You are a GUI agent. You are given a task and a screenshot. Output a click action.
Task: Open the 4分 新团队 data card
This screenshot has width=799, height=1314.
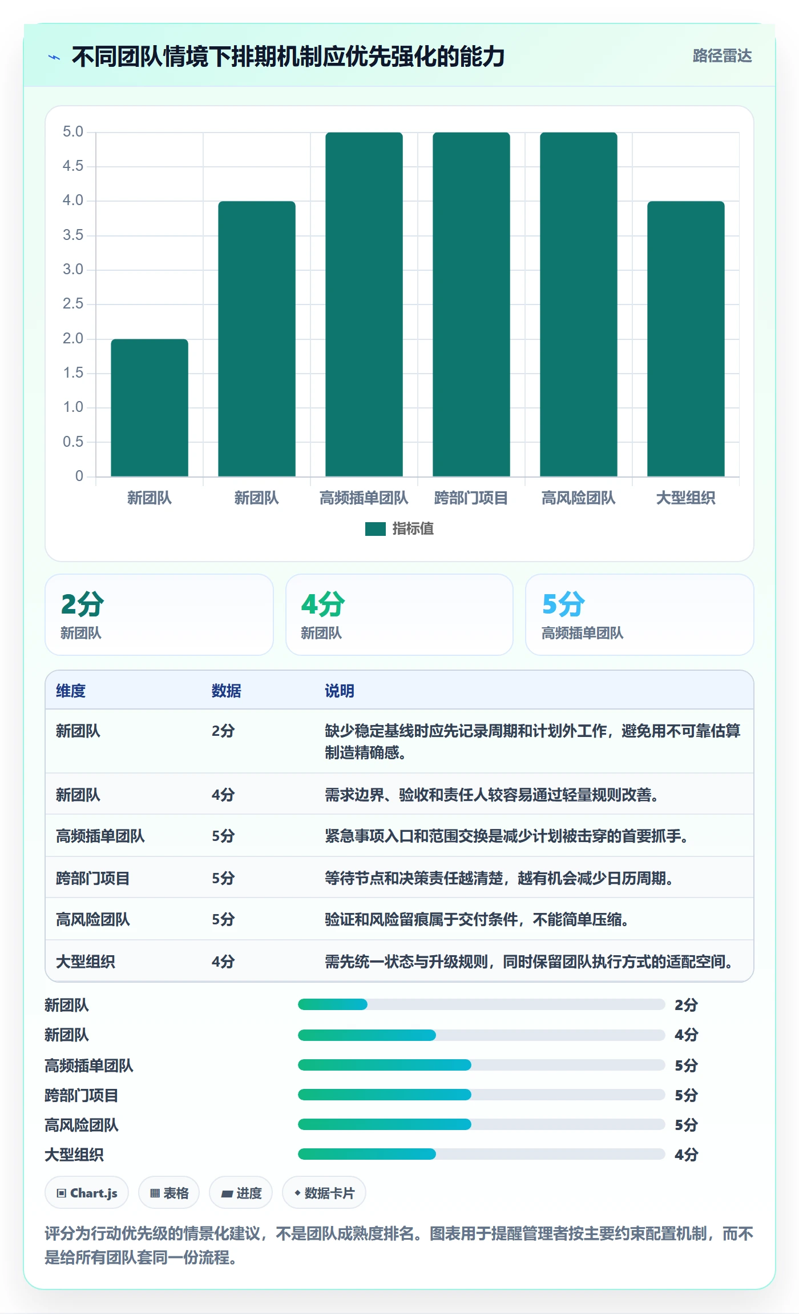[x=399, y=615]
